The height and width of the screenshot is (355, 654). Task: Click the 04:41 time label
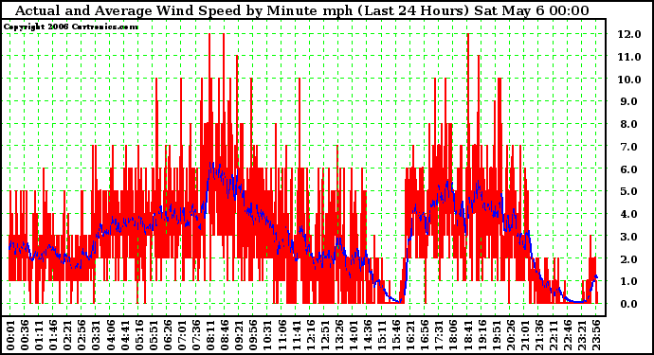tap(125, 335)
